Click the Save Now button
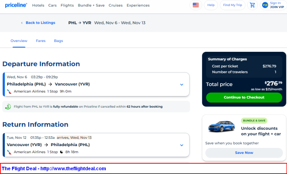The height and width of the screenshot is (174, 287). click(x=244, y=153)
